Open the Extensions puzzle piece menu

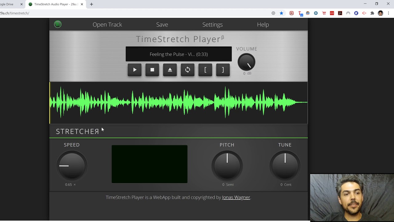pos(372,13)
